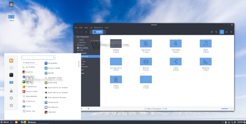Open the Edit menu

81,28
